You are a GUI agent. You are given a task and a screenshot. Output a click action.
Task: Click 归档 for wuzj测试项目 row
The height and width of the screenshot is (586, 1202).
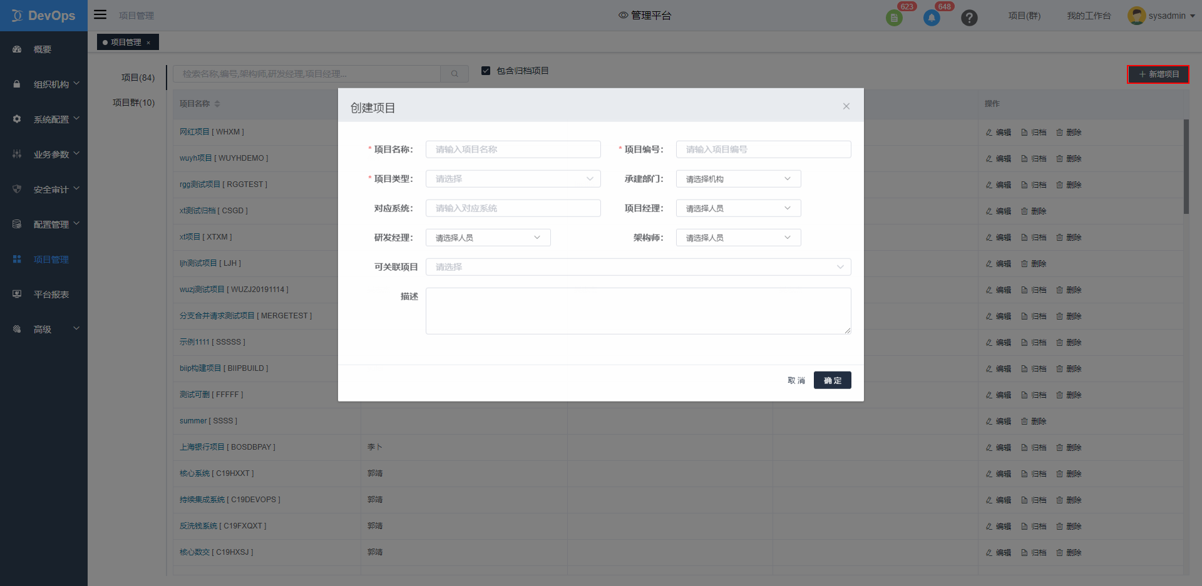coord(1034,290)
